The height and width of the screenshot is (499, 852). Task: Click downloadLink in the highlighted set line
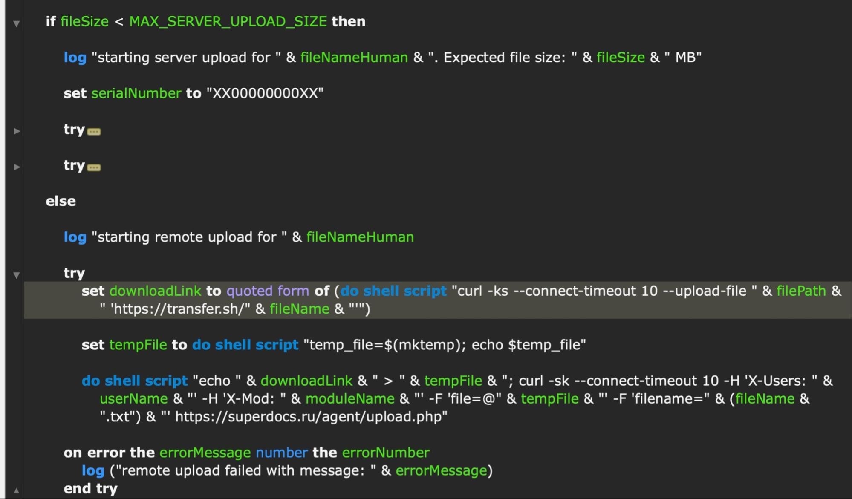(155, 291)
